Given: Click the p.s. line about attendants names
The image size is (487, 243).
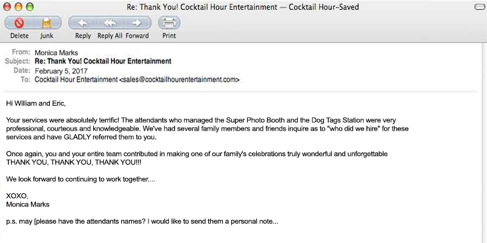Looking at the screenshot, I should point(142,221).
